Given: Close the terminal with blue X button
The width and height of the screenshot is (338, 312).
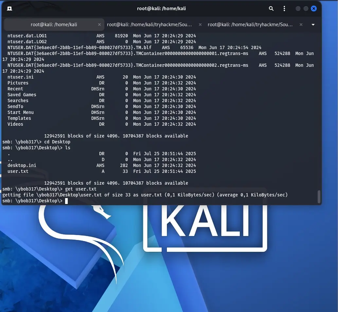Looking at the screenshot, I should pos(314,9).
